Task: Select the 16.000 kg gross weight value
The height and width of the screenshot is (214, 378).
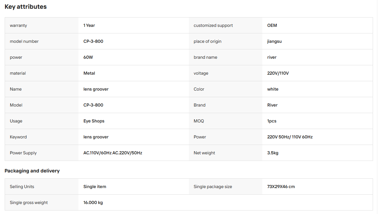Action: pos(93,202)
